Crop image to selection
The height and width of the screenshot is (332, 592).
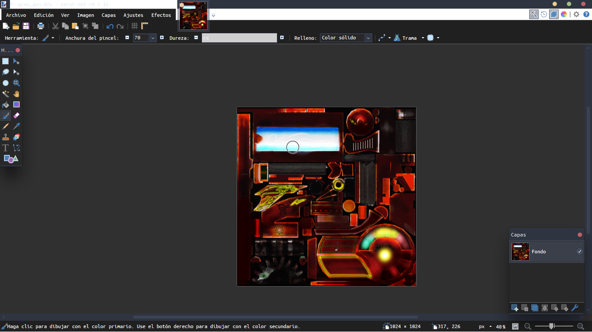pos(85,26)
